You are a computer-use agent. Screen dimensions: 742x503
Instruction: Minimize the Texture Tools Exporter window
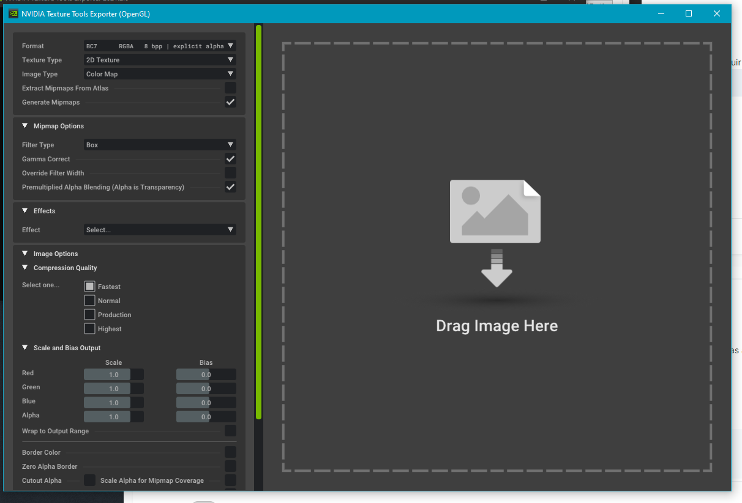(661, 13)
